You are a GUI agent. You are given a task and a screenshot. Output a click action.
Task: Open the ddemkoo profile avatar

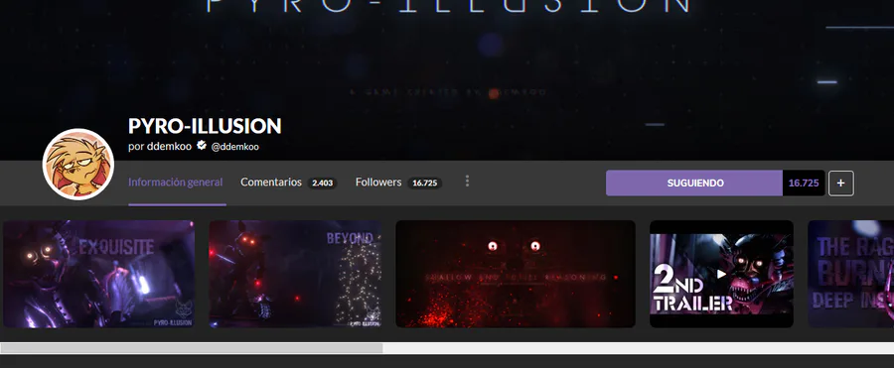click(78, 164)
